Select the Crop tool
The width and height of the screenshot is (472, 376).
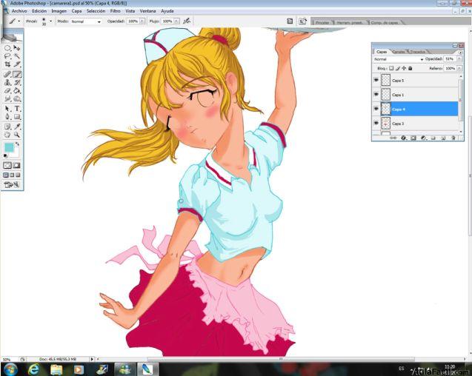click(7, 64)
